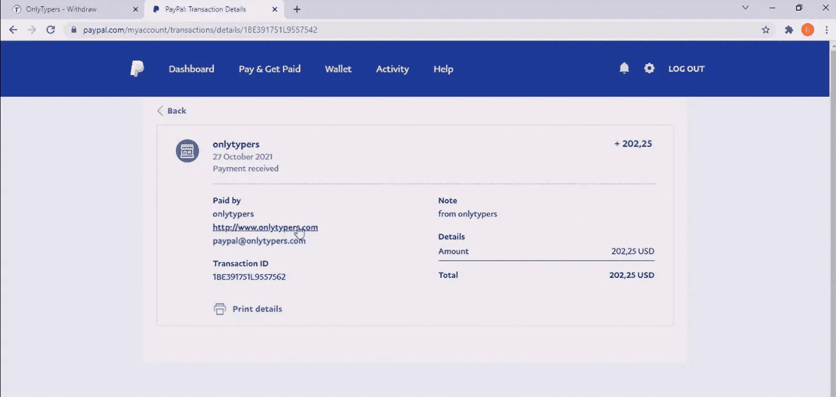This screenshot has width=836, height=397.
Task: Open the Help menu
Action: click(x=443, y=69)
